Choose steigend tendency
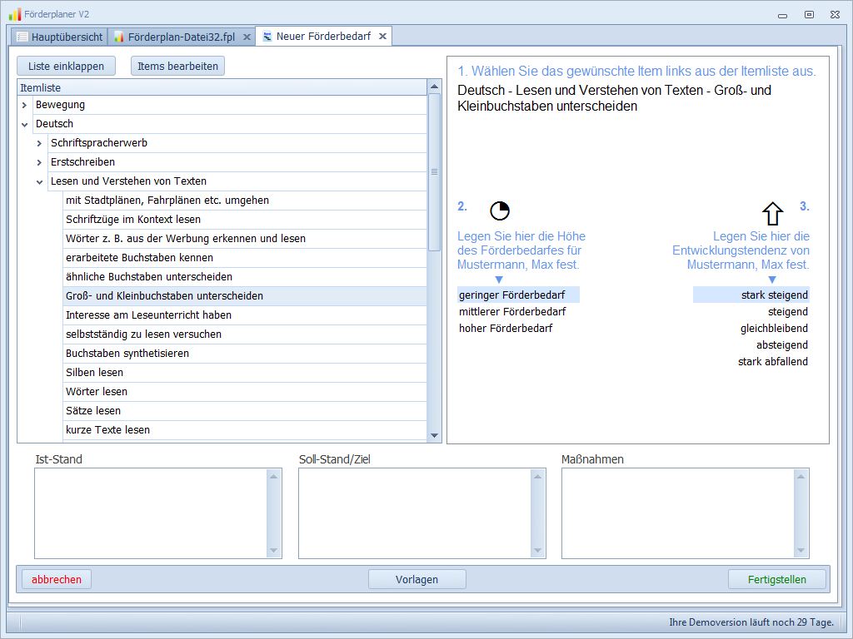Image resolution: width=853 pixels, height=639 pixels. pos(751,312)
